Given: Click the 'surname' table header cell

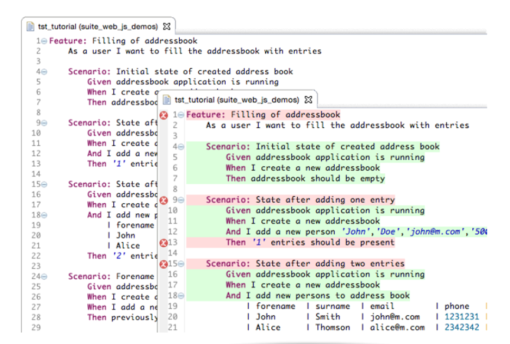Looking at the screenshot, I should coord(333,306).
